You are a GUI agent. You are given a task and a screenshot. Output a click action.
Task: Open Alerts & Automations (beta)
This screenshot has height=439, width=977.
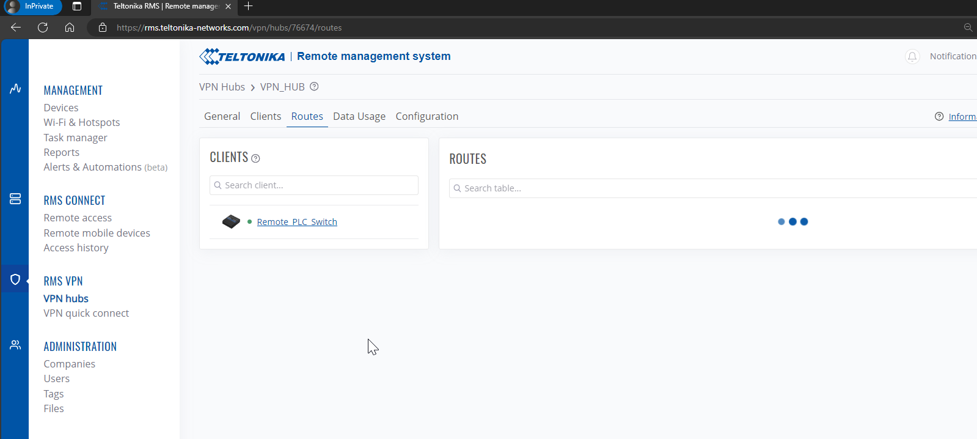click(x=106, y=167)
